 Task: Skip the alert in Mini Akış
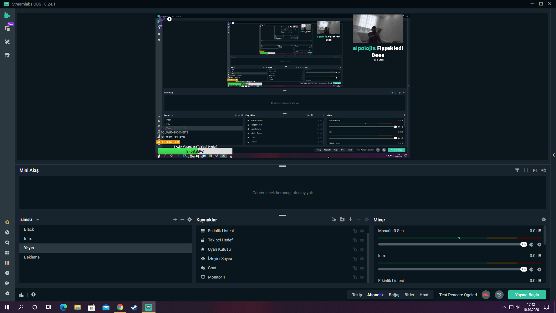point(535,170)
